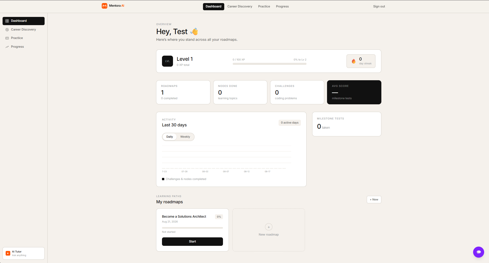Image resolution: width=489 pixels, height=263 pixels.
Task: Open the AI Tutor Ask anything panel
Action: click(x=24, y=254)
